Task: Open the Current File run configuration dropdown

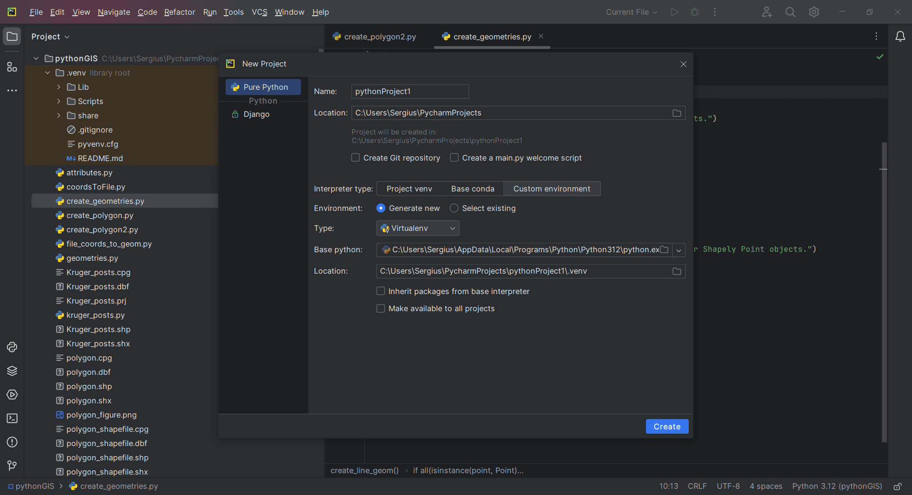Action: tap(632, 12)
